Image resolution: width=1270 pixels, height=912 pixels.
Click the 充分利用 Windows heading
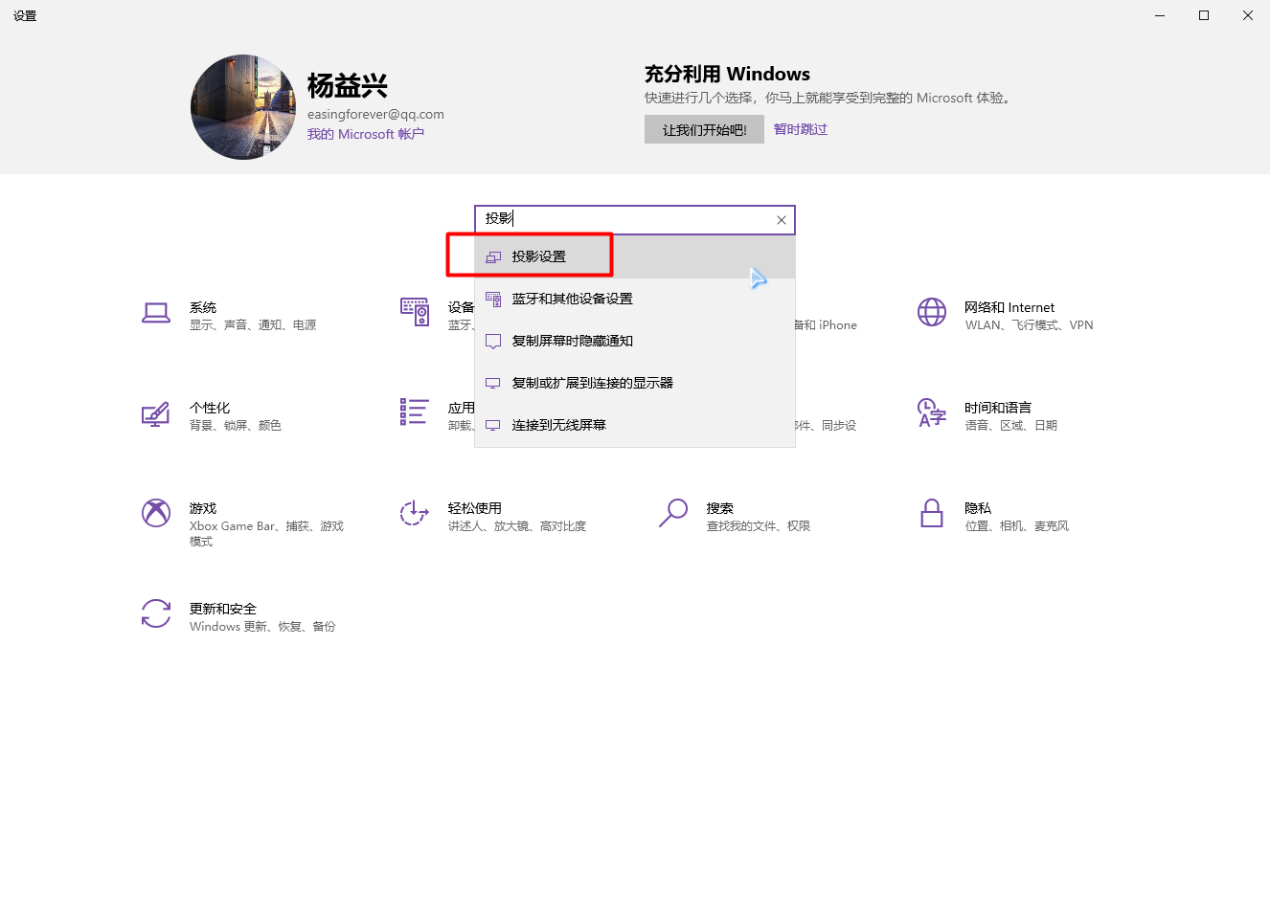pyautogui.click(x=727, y=74)
